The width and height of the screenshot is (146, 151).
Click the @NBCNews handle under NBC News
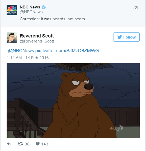pyautogui.click(x=31, y=12)
